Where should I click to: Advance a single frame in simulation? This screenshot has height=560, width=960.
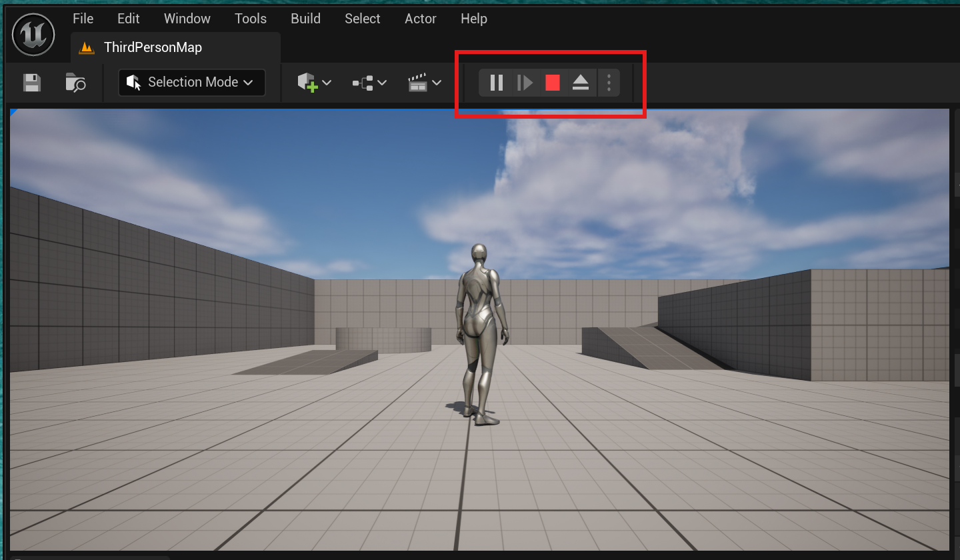[525, 83]
